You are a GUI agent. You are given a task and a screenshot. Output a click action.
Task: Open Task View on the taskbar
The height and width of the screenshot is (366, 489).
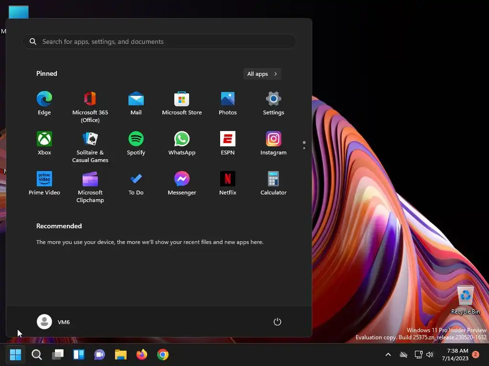coord(58,355)
